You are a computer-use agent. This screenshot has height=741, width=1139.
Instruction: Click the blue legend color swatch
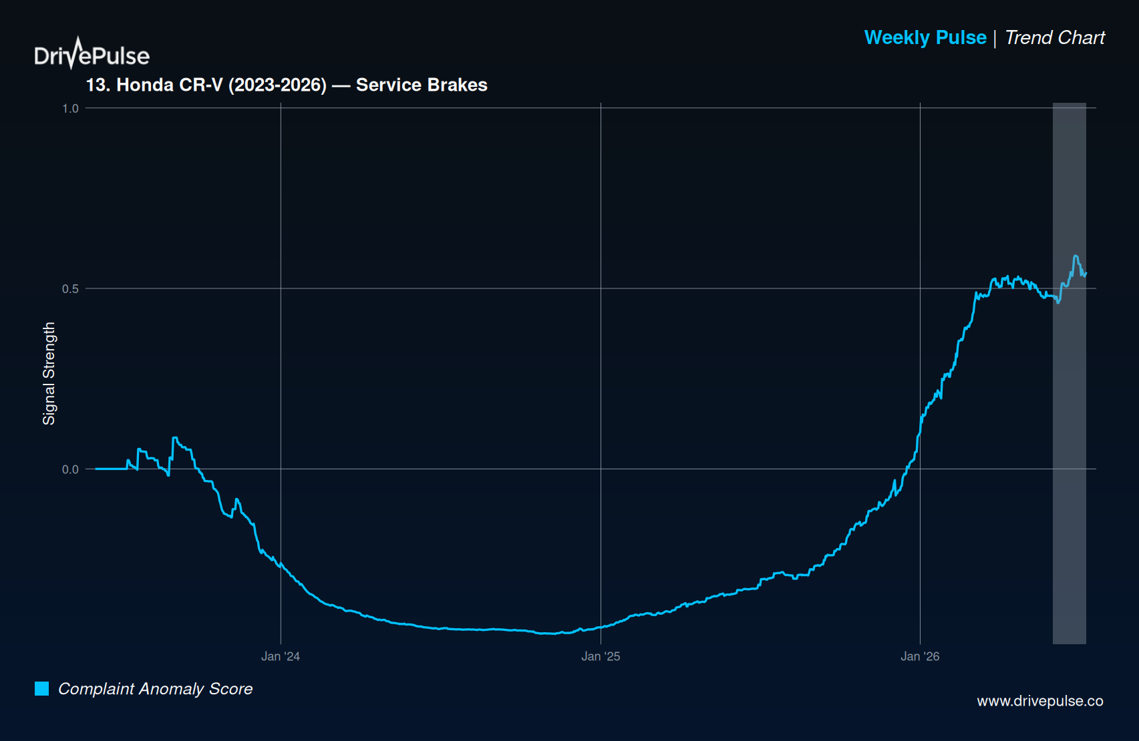[41, 688]
